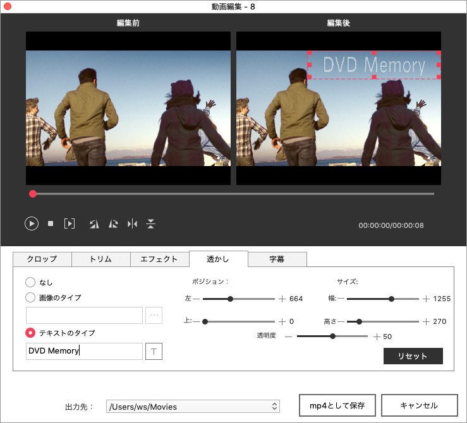This screenshot has width=467, height=423.
Task: Select テキストのタイプ watermark option
Action: tap(30, 333)
